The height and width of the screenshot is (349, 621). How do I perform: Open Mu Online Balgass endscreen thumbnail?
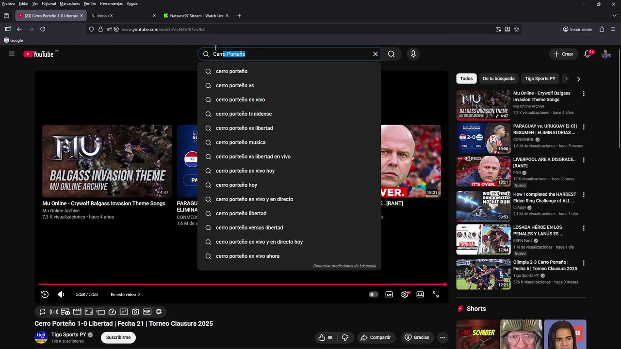tap(107, 161)
